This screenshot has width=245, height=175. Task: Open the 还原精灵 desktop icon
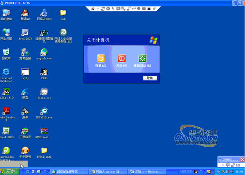coord(25,133)
